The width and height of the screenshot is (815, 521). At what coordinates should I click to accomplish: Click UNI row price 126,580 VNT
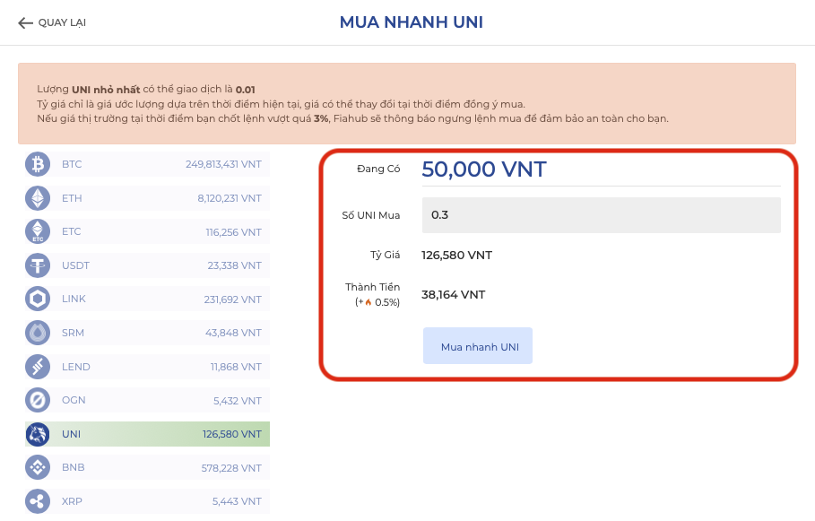coord(232,434)
